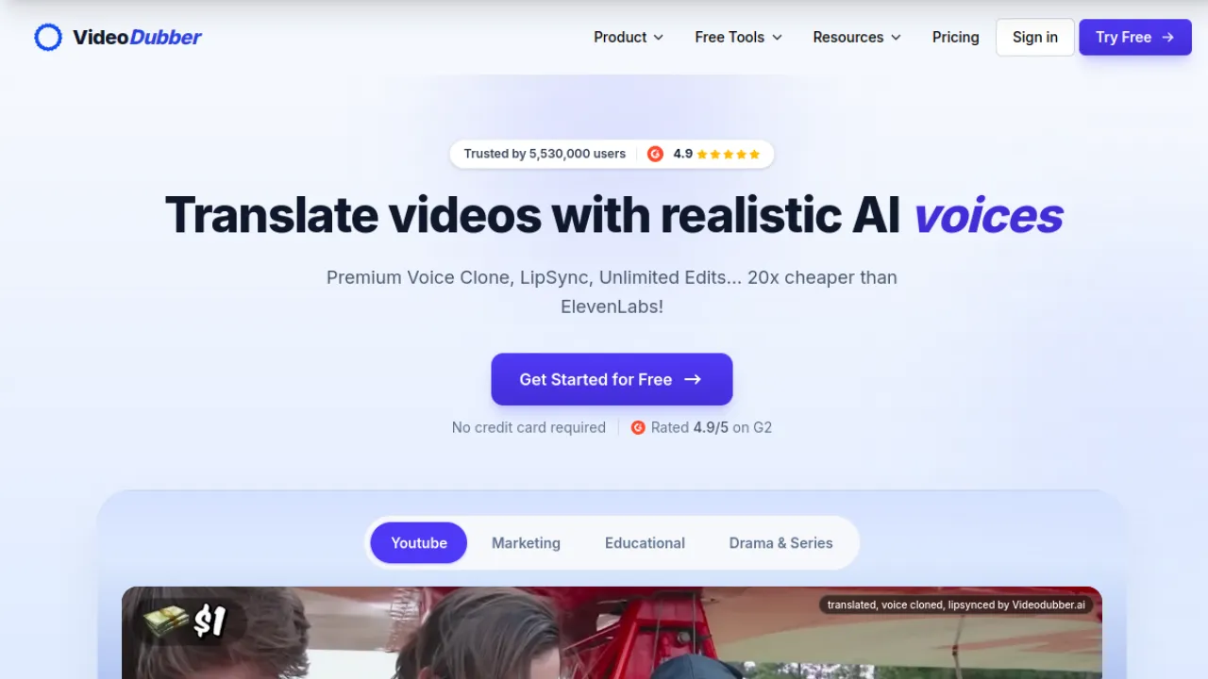Expand the Product dropdown menu
The image size is (1208, 679).
[x=629, y=38]
